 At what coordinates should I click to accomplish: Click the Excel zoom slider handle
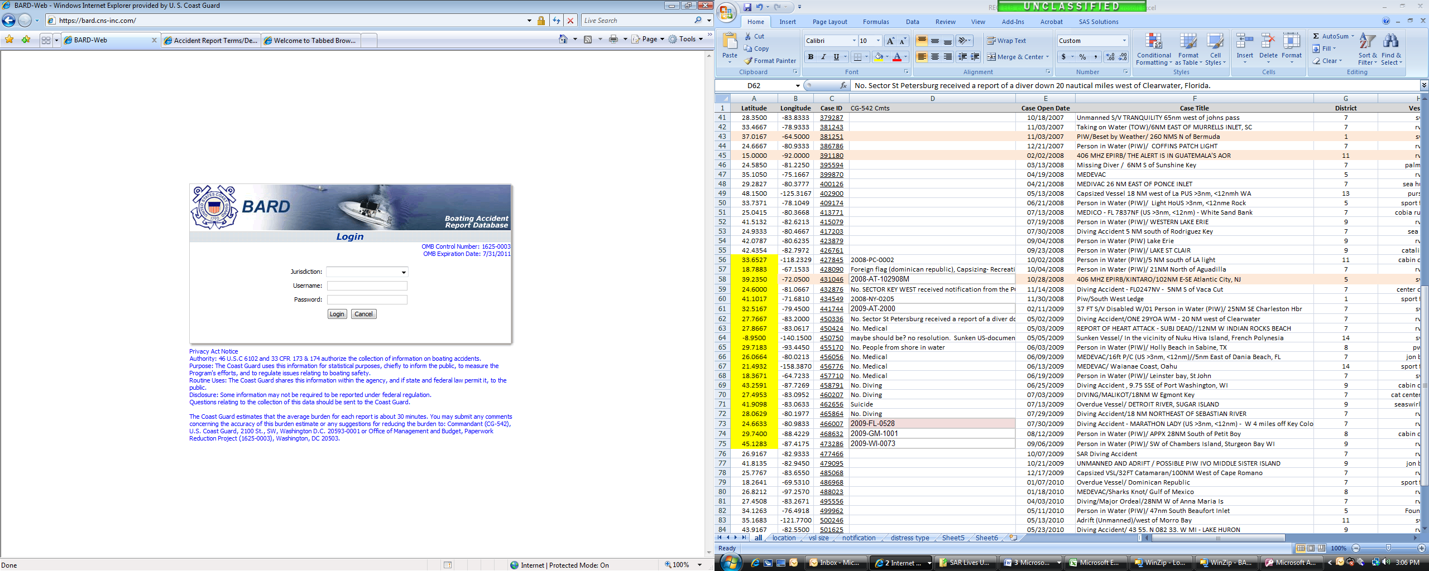pos(1388,548)
